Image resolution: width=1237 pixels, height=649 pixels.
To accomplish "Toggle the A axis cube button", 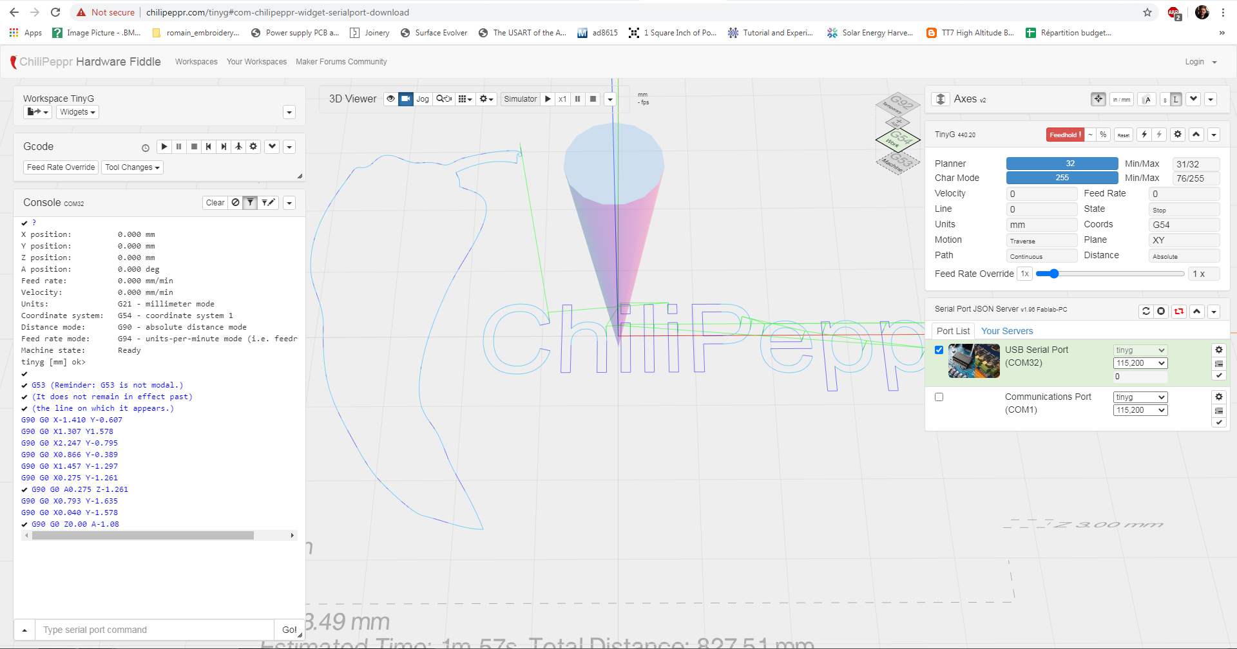I will (x=1147, y=99).
